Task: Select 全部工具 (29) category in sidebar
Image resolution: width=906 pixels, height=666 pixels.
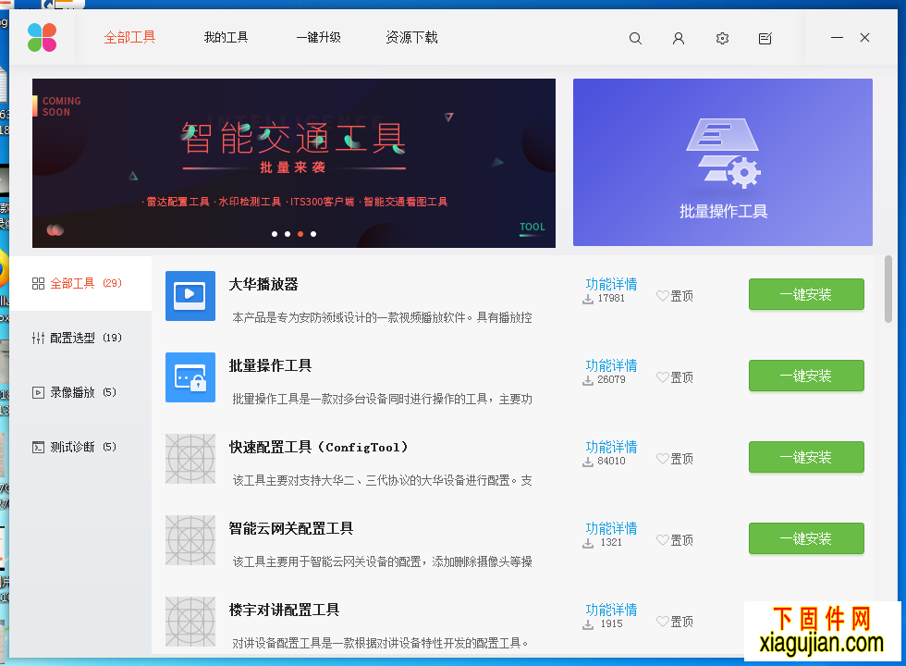Action: point(81,283)
